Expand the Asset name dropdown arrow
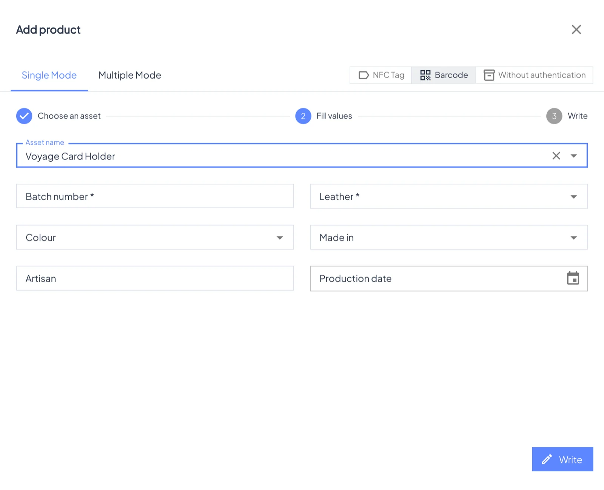Viewport: 604px width, 490px height. [574, 156]
